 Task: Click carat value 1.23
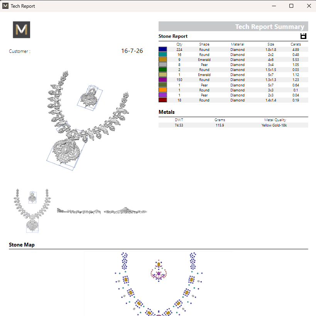[296, 80]
